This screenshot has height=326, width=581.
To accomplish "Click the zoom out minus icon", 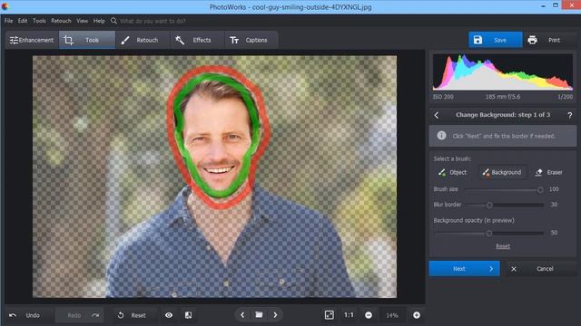I will click(369, 315).
